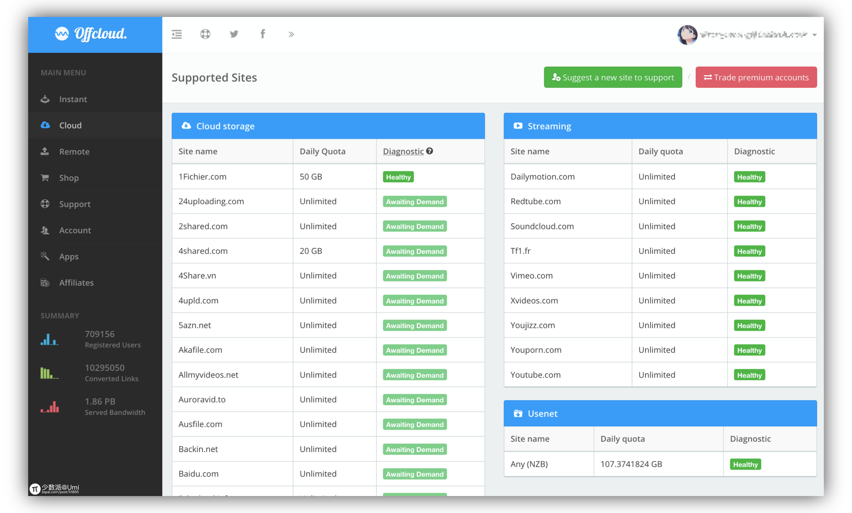Click the globe/language icon in navbar
Viewport: 852px width, 513px height.
pos(205,34)
